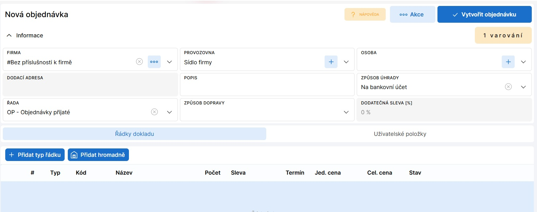Click Vytvořit objednávku button
537x212 pixels.
[x=484, y=15]
